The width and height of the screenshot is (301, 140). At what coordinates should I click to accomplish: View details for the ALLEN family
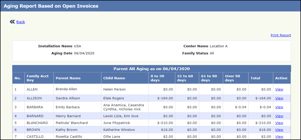pos(279,89)
